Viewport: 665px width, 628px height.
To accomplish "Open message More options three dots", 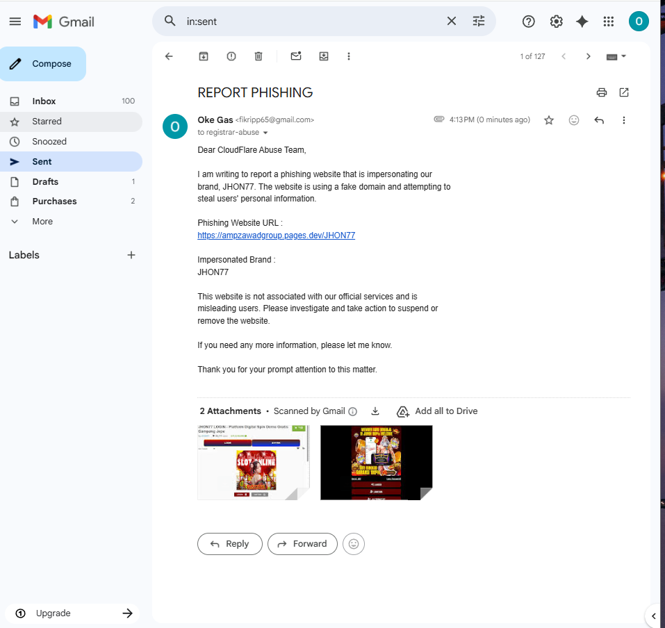I will [x=623, y=120].
